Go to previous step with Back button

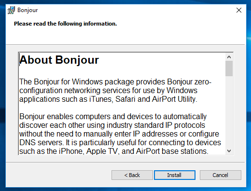point(132,175)
